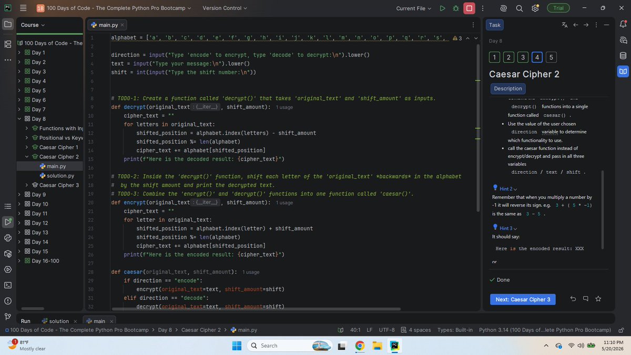
Task: Open the project name dropdown in the title bar
Action: click(x=114, y=8)
